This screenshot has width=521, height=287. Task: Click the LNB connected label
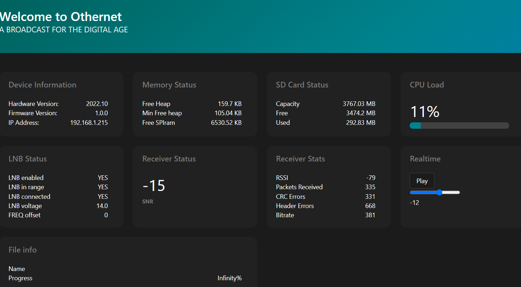coord(30,197)
